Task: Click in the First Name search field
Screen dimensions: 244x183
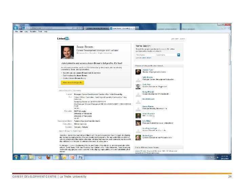Action: click(146, 55)
